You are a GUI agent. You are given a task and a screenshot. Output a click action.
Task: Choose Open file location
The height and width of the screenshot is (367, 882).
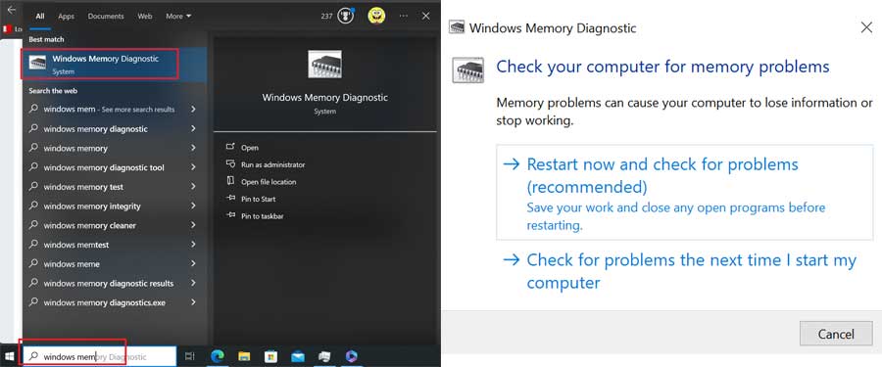click(x=269, y=181)
